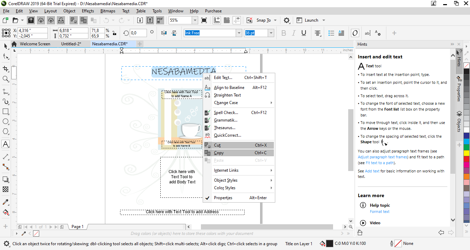
Task: Click the Fit text to a path link
Action: pos(381,163)
